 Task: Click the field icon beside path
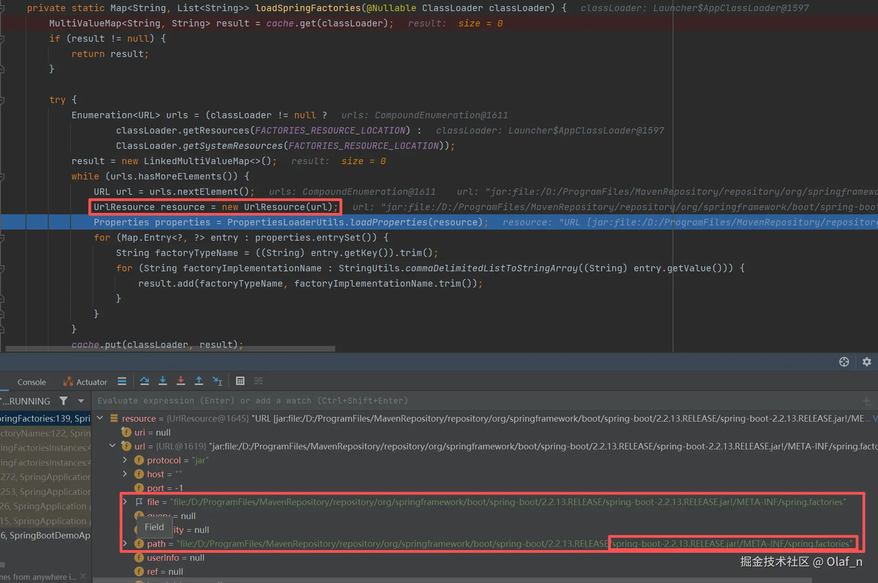[x=139, y=544]
